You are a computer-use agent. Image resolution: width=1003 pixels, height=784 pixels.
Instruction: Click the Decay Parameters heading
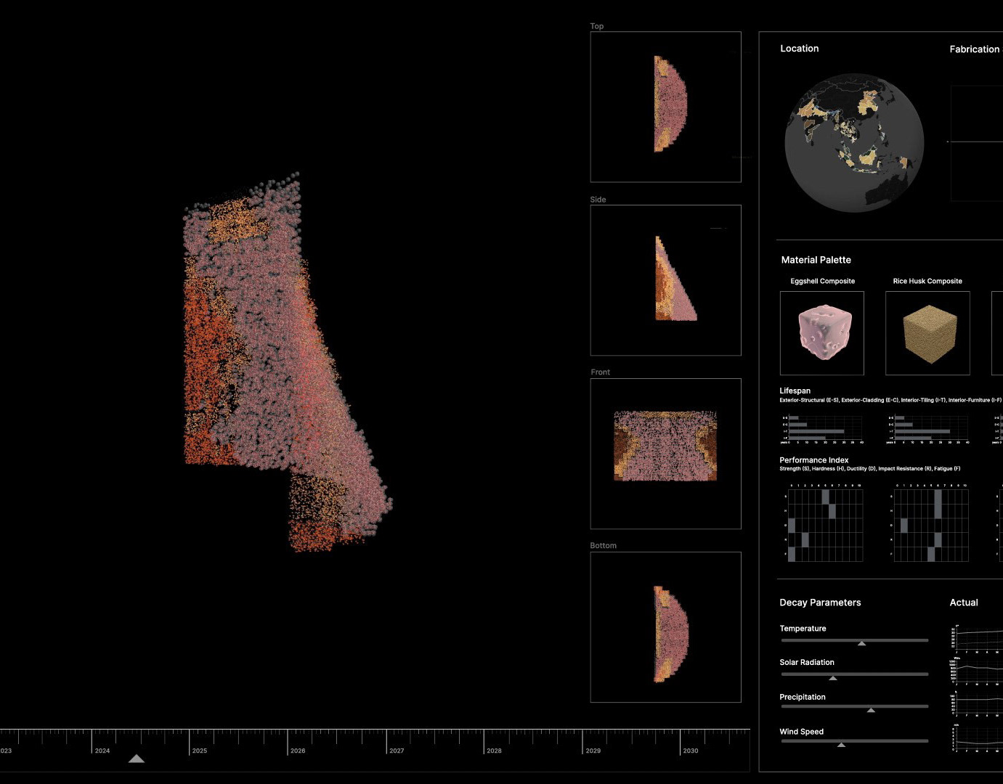point(820,603)
